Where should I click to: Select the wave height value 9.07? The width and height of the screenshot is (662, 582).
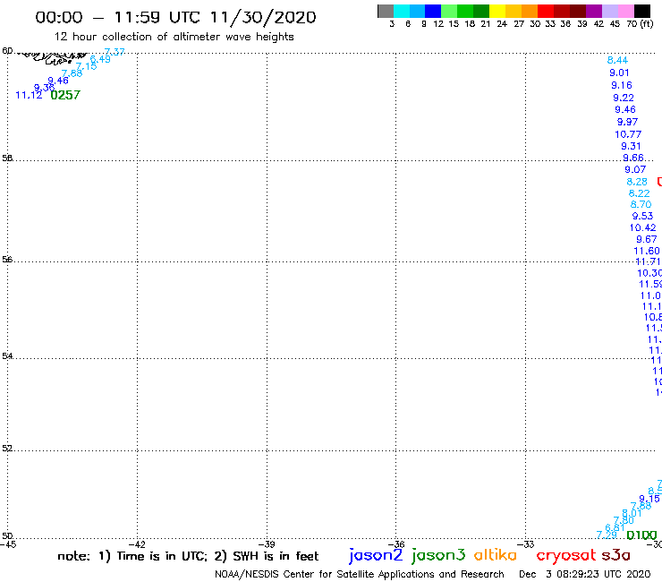tap(635, 169)
